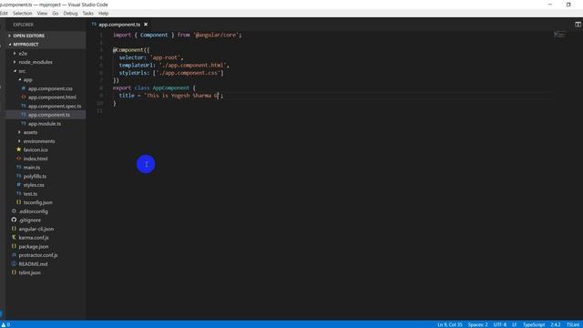This screenshot has width=583, height=328.
Task: Open index.html file
Action: point(36,159)
